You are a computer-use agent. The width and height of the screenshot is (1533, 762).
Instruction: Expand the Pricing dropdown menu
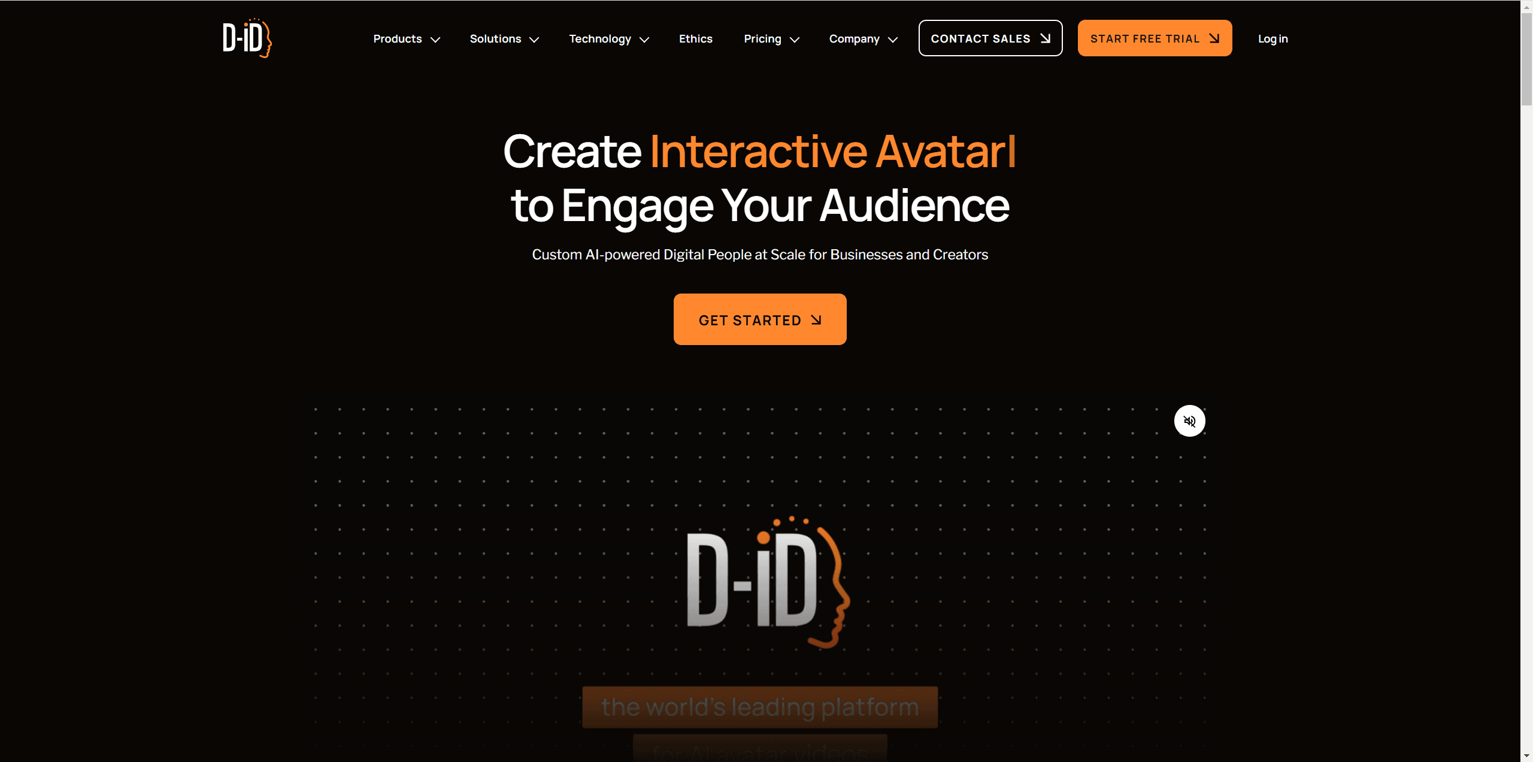click(771, 38)
